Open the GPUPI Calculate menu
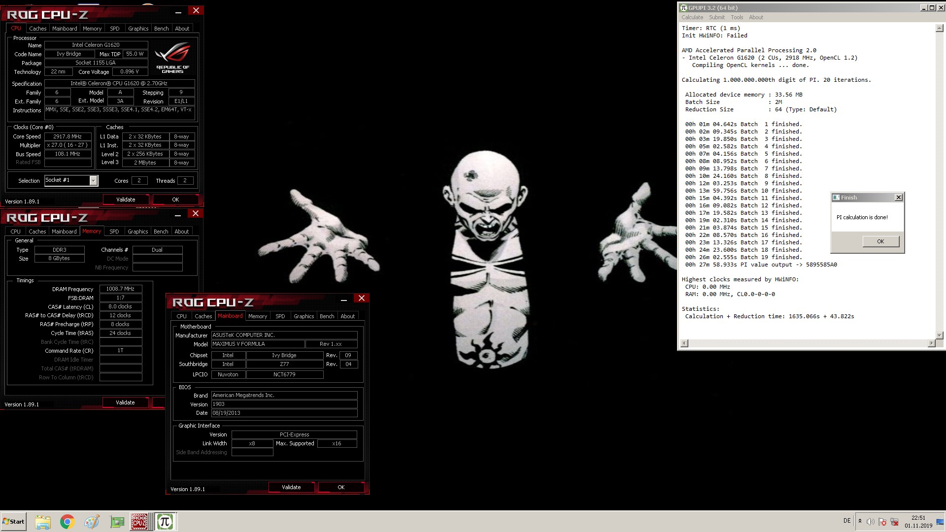The height and width of the screenshot is (532, 946). 692,17
